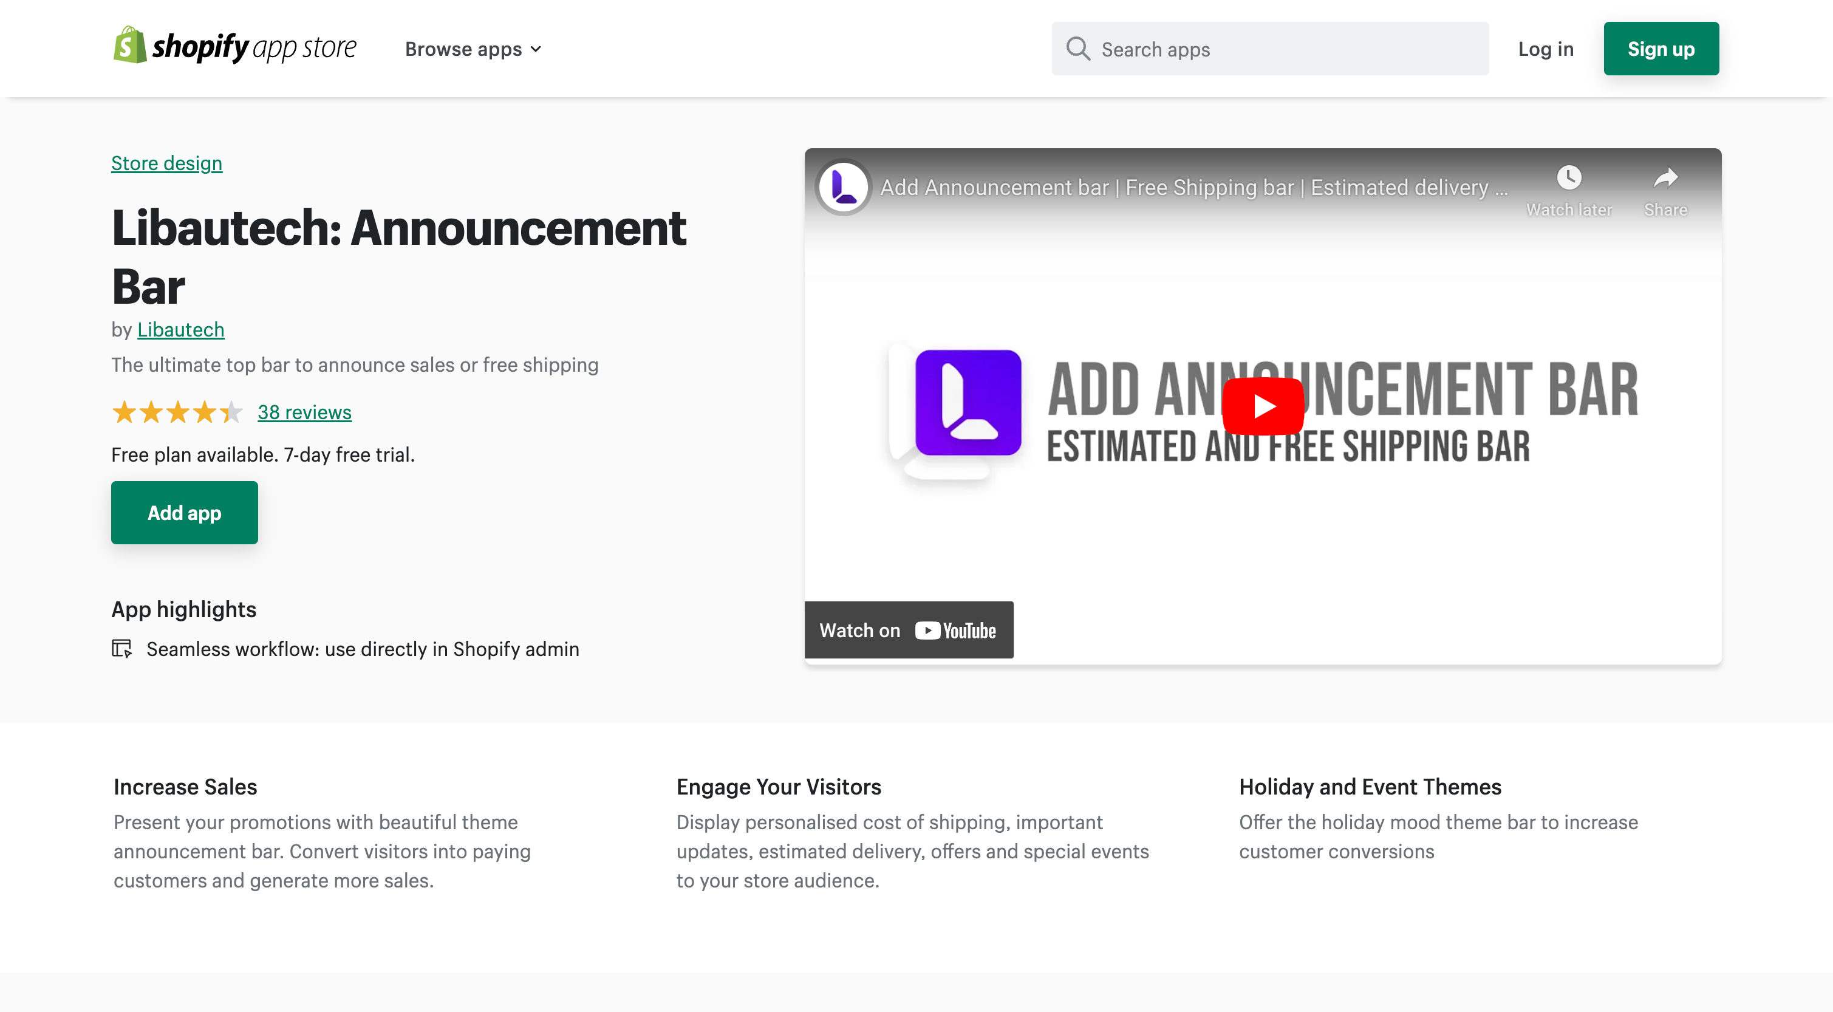Click the Log in menu item
This screenshot has width=1833, height=1012.
(x=1545, y=49)
